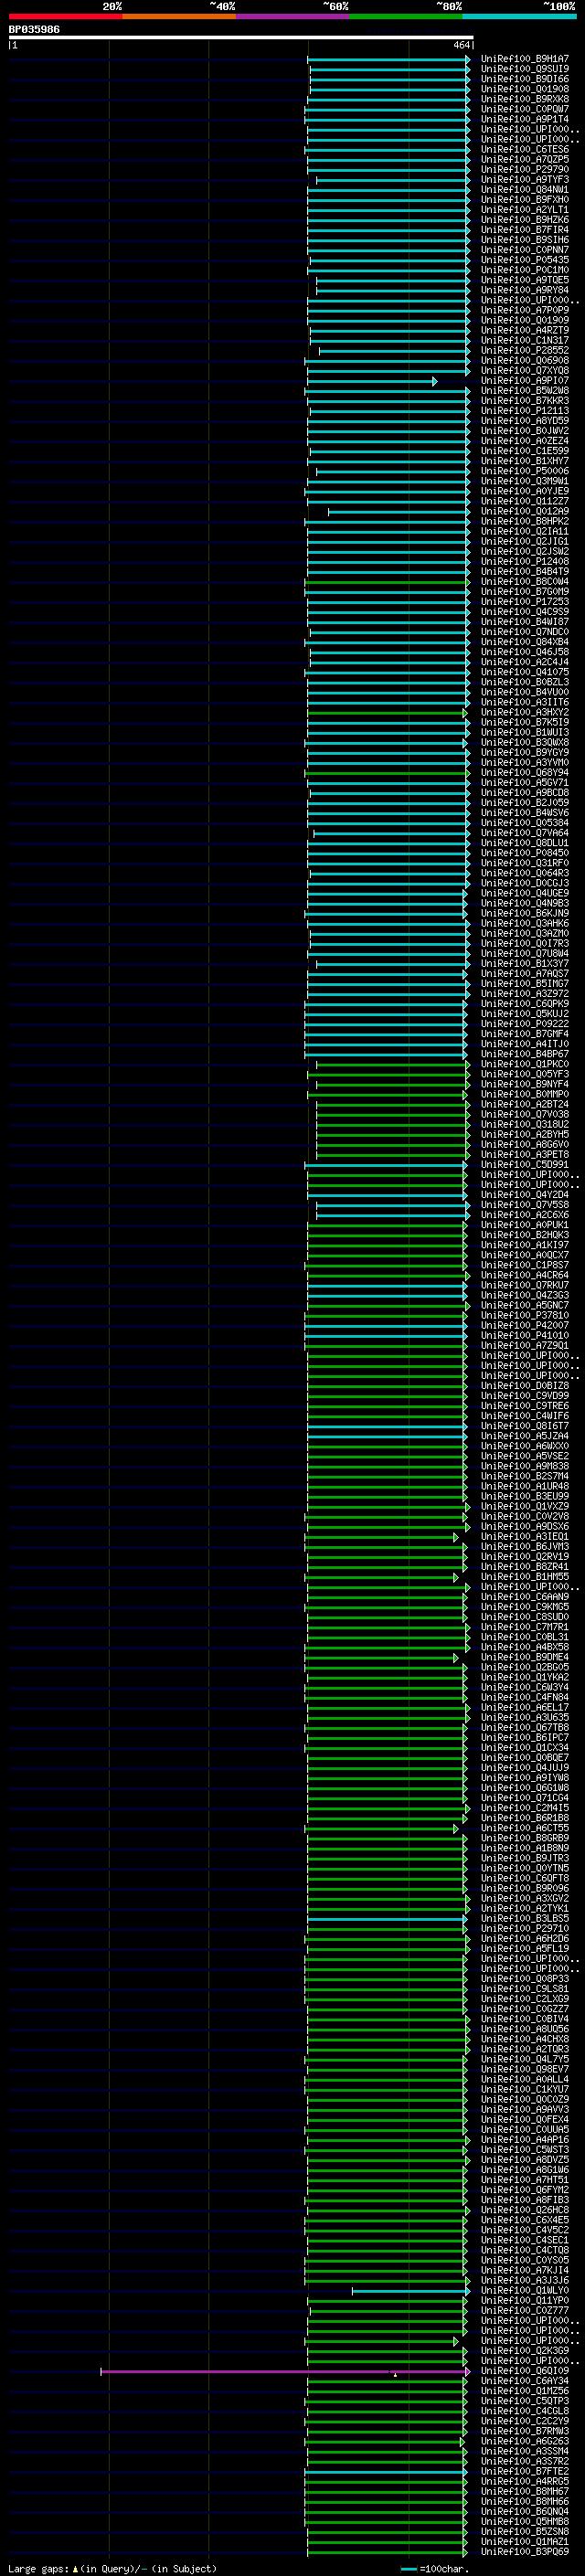Click the UniRef100_P29790 entry
The height and width of the screenshot is (2576, 585).
525,170
